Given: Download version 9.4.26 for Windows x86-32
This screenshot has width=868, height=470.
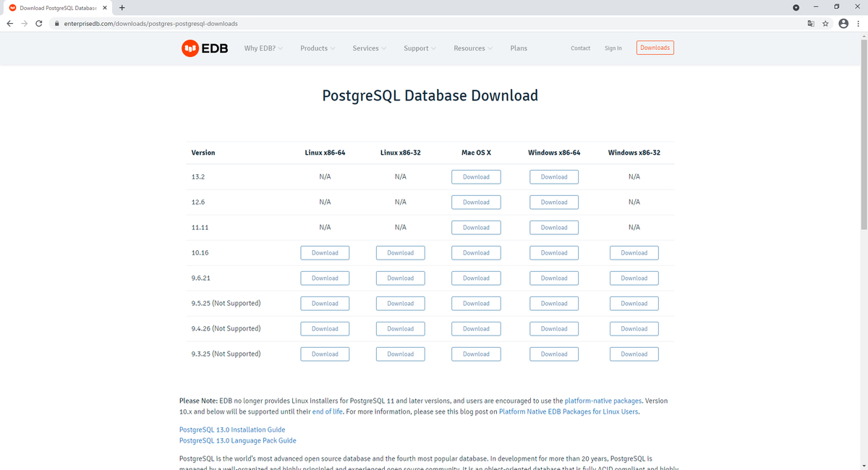Looking at the screenshot, I should click(634, 329).
